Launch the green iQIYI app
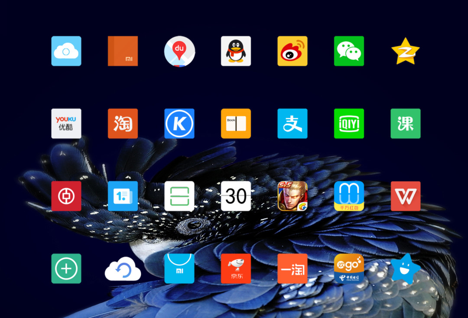Image resolution: width=468 pixels, height=318 pixels. (x=349, y=124)
